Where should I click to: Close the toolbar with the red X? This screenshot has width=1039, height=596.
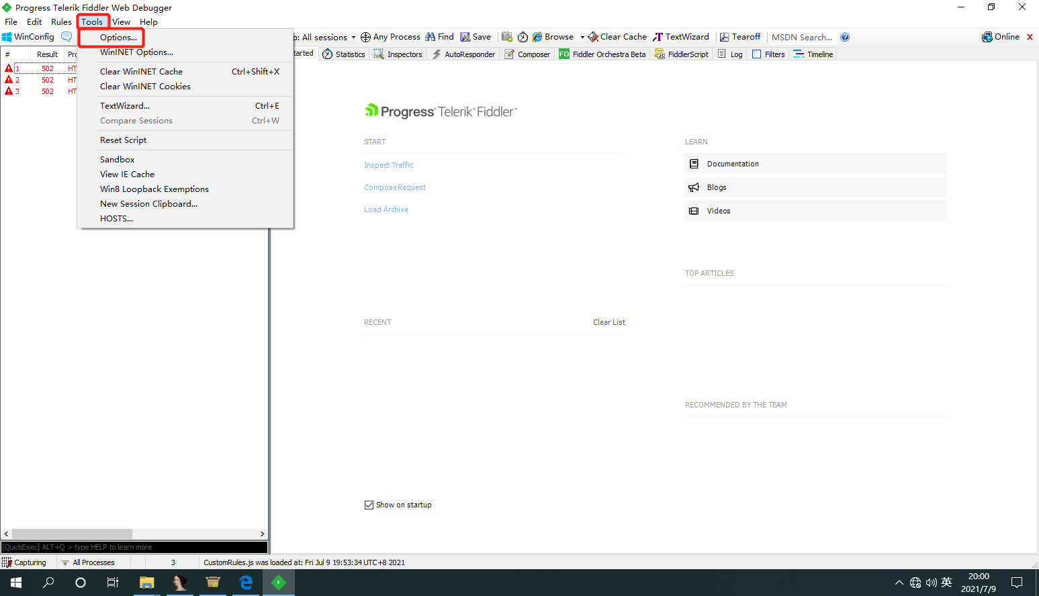coord(1030,37)
